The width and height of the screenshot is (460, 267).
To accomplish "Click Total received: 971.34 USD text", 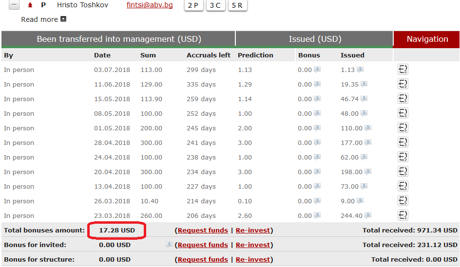I will pyautogui.click(x=410, y=231).
